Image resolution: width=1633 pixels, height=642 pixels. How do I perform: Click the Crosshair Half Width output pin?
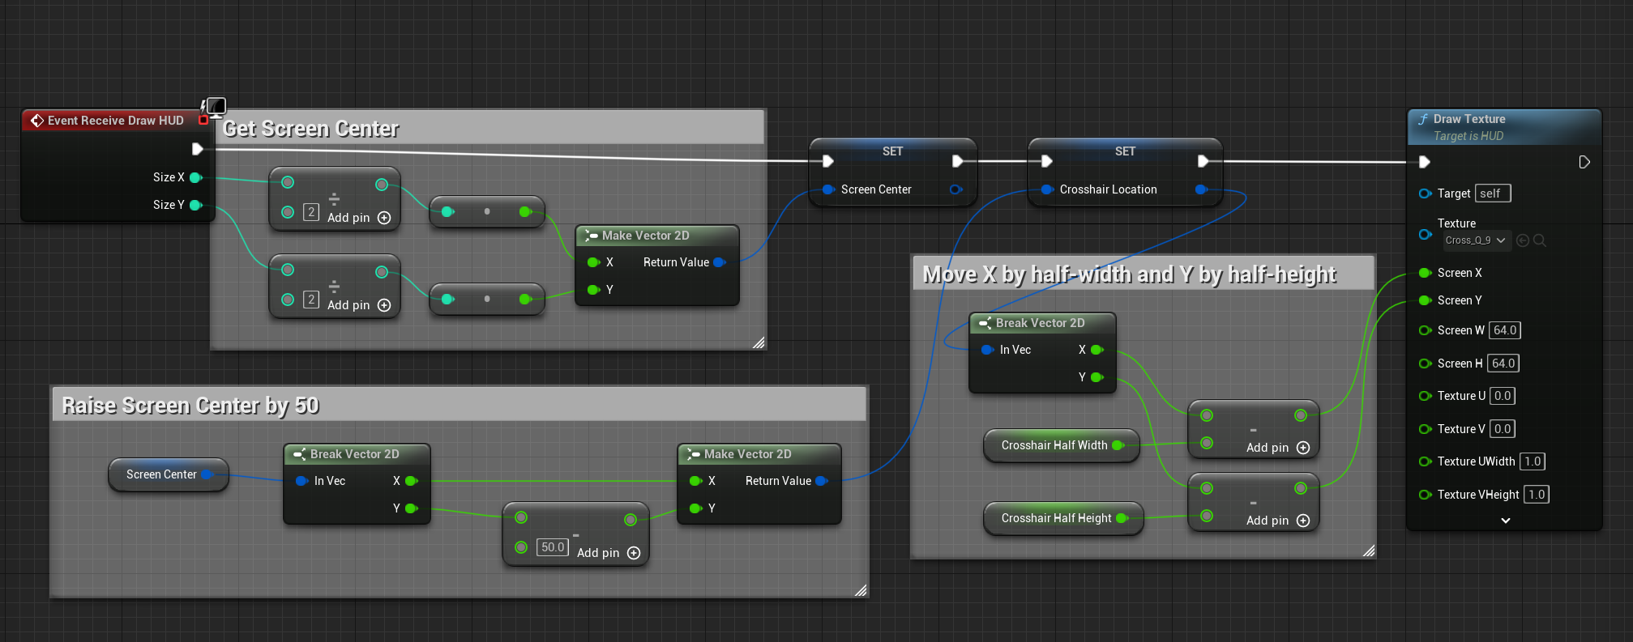(1118, 445)
